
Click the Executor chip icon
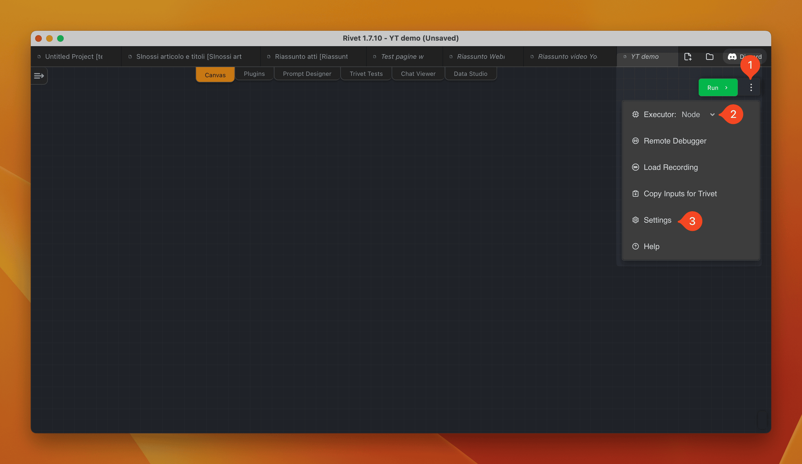[x=635, y=114]
